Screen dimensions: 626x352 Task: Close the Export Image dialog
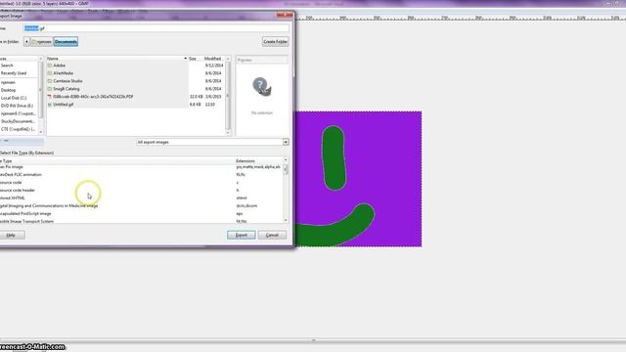tap(286, 16)
